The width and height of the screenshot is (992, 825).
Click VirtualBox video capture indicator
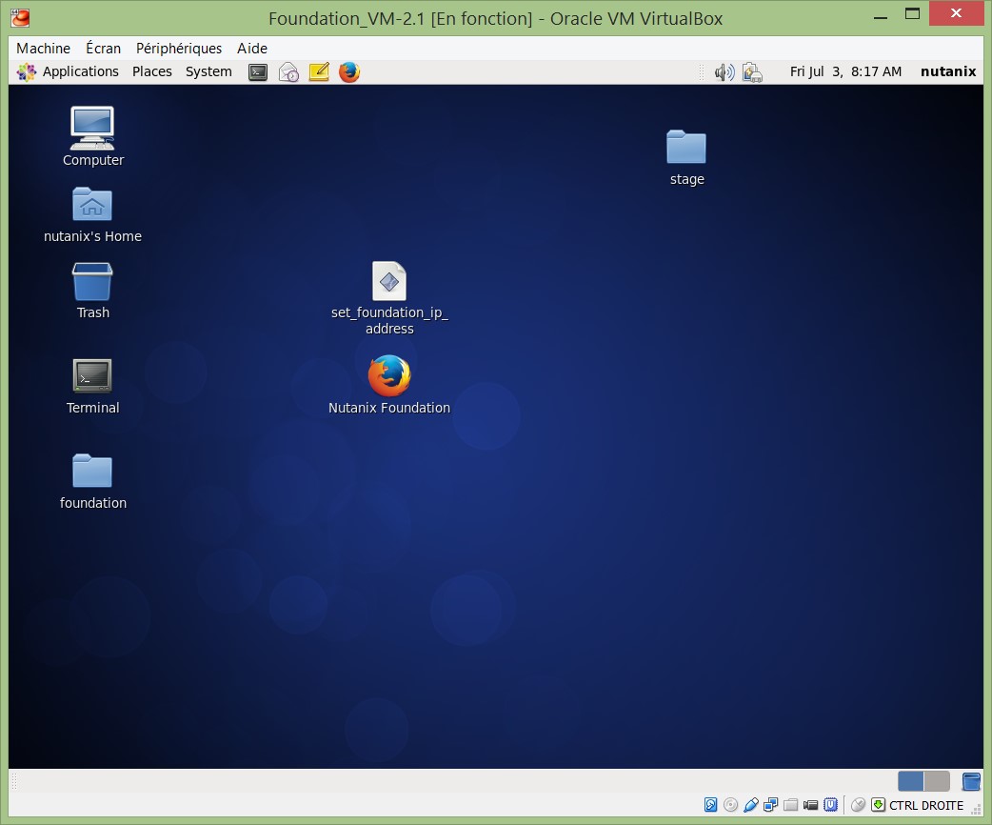(810, 805)
